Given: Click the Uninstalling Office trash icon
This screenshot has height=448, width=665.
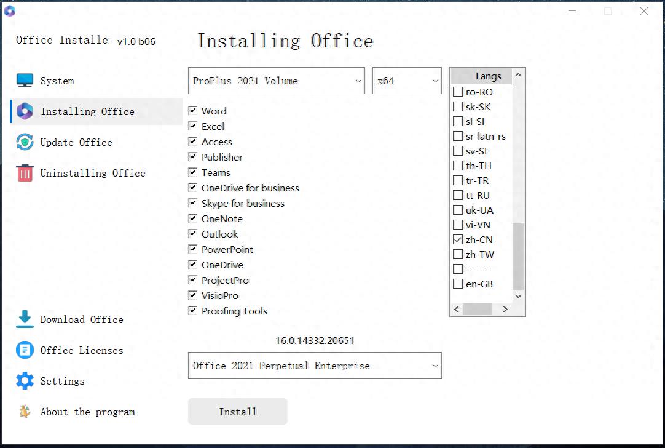Looking at the screenshot, I should tap(25, 173).
